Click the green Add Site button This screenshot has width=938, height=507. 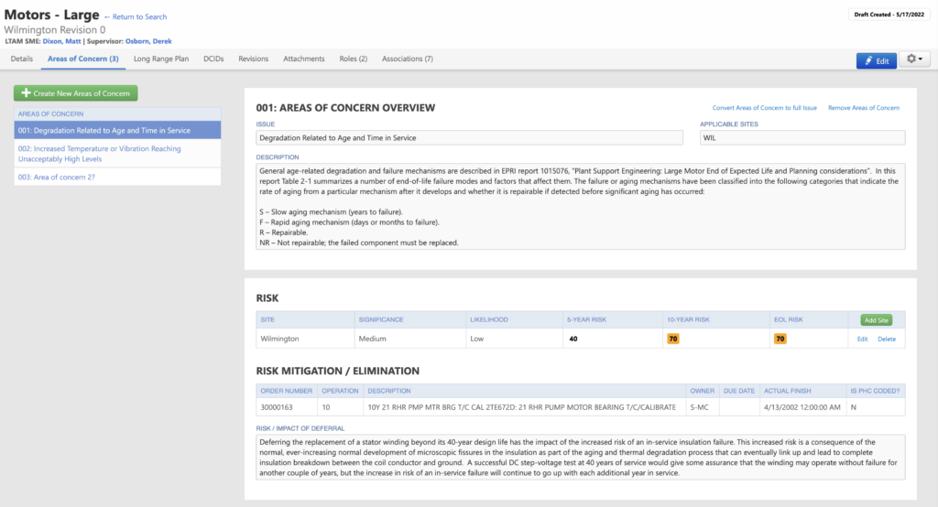876,319
